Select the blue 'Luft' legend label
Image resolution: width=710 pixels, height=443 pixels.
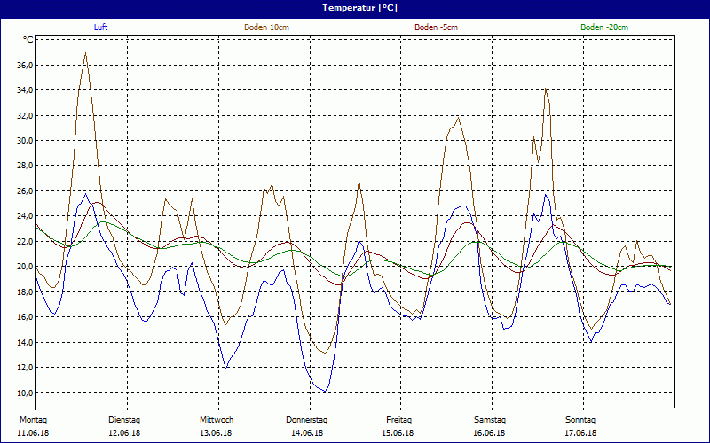click(x=100, y=27)
